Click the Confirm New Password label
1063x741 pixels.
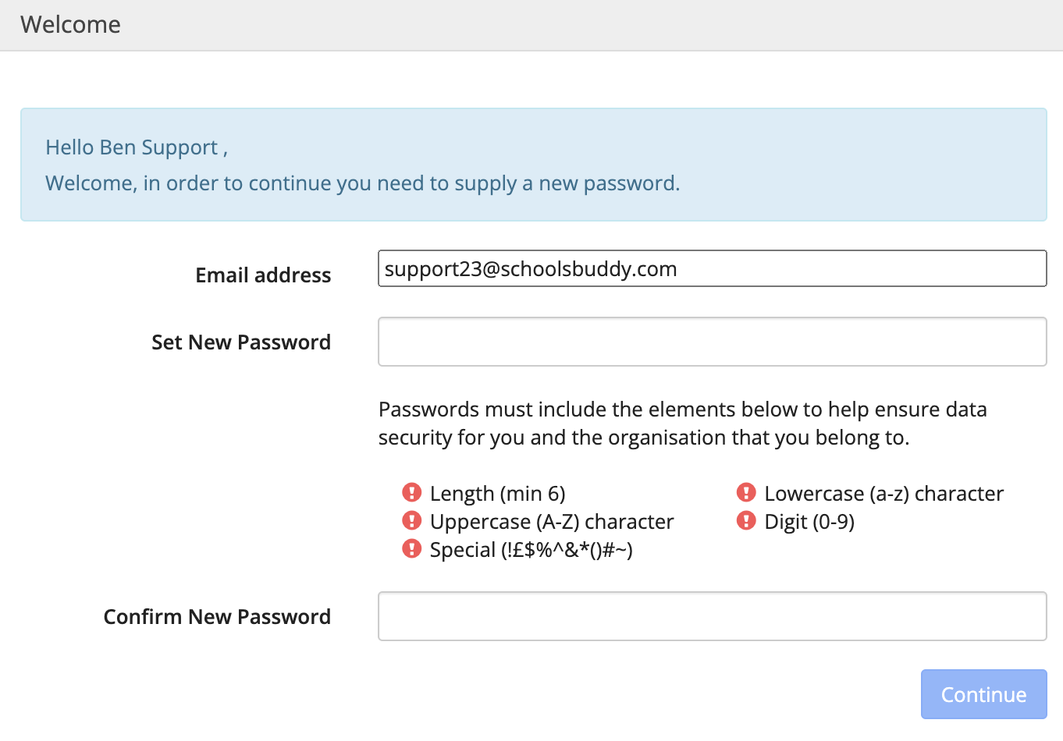pyautogui.click(x=217, y=617)
